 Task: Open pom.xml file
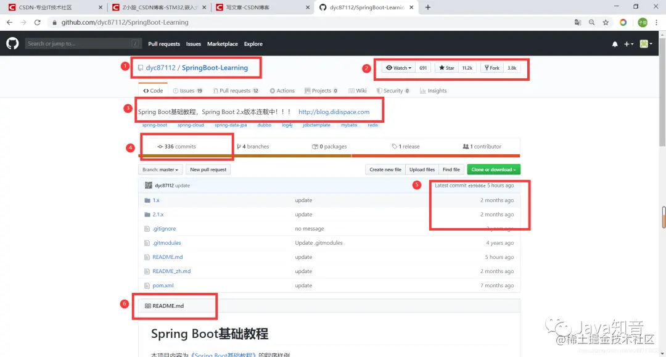(163, 285)
